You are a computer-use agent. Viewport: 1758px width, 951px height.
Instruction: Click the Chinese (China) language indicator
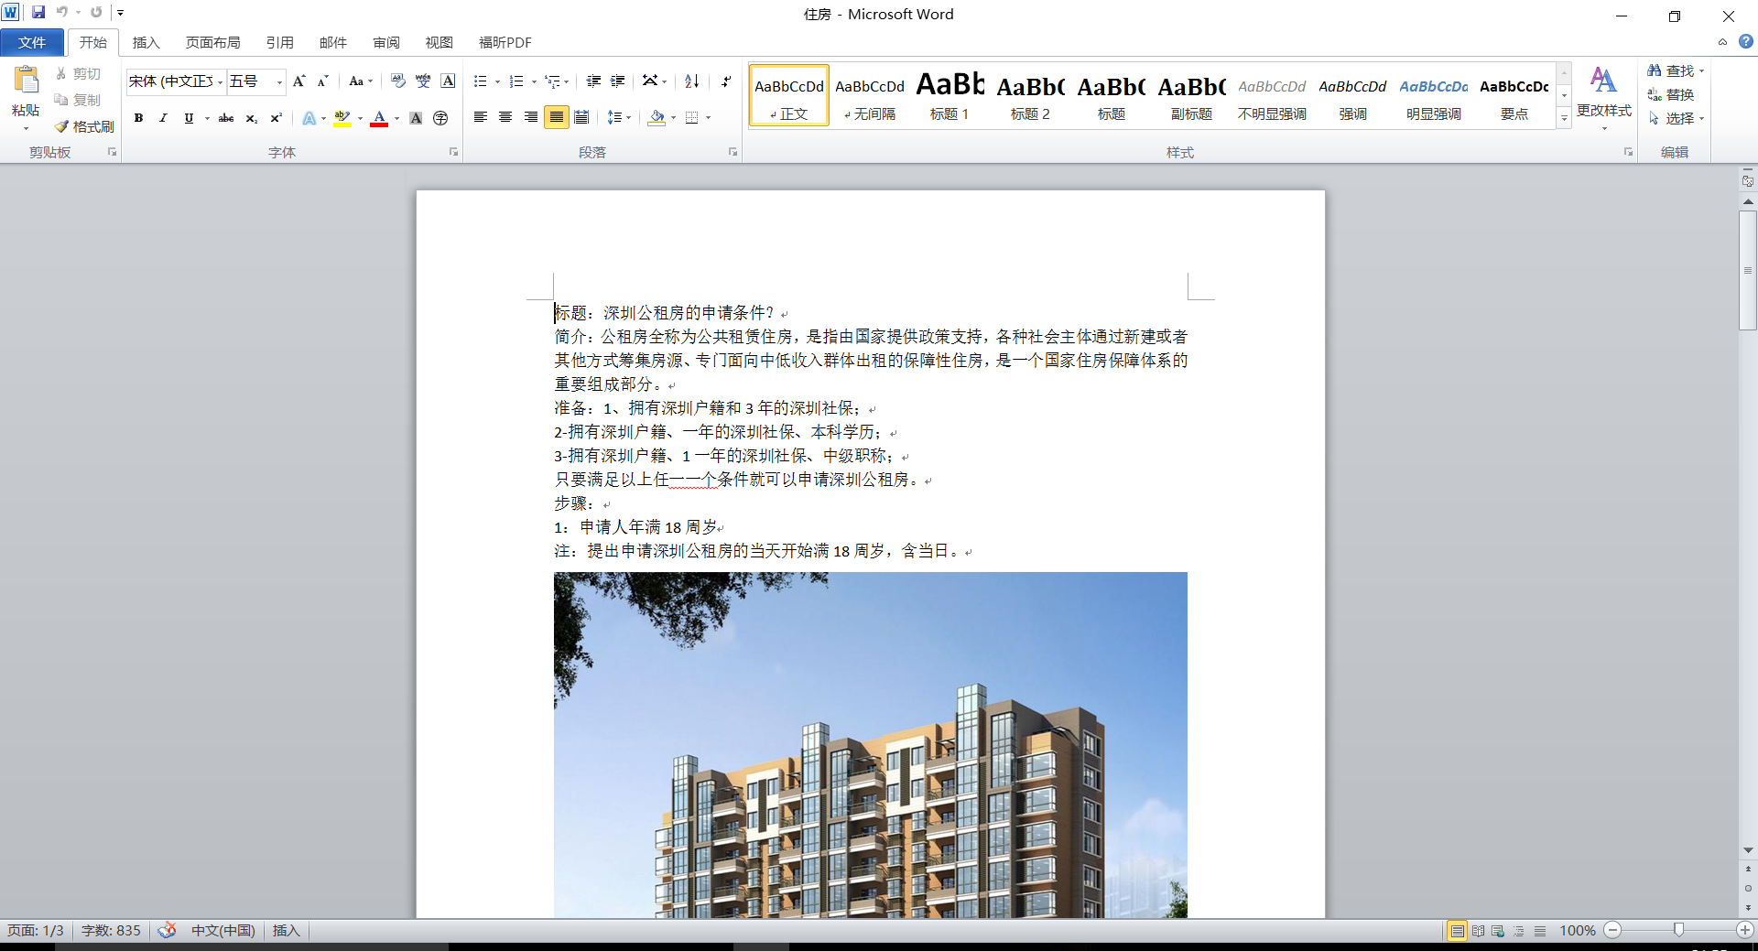click(x=223, y=930)
